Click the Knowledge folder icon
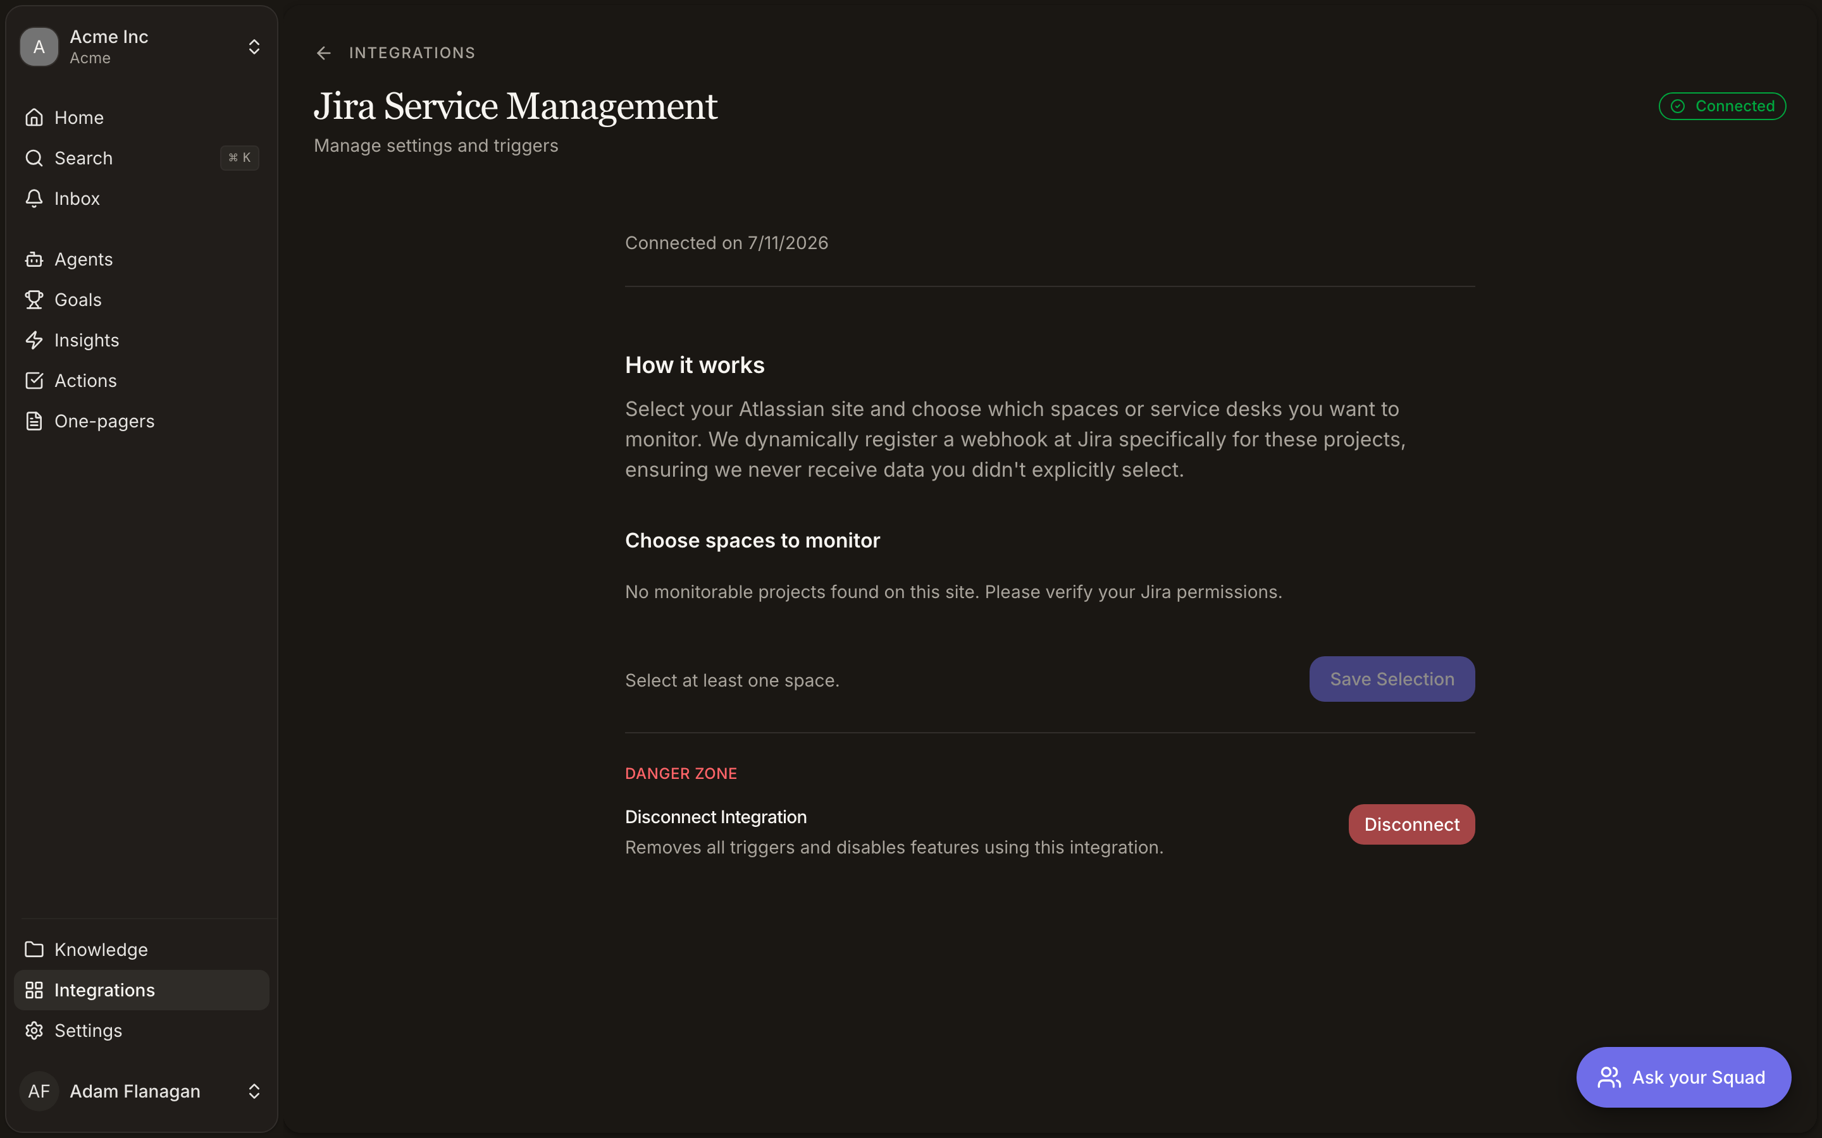 34,950
